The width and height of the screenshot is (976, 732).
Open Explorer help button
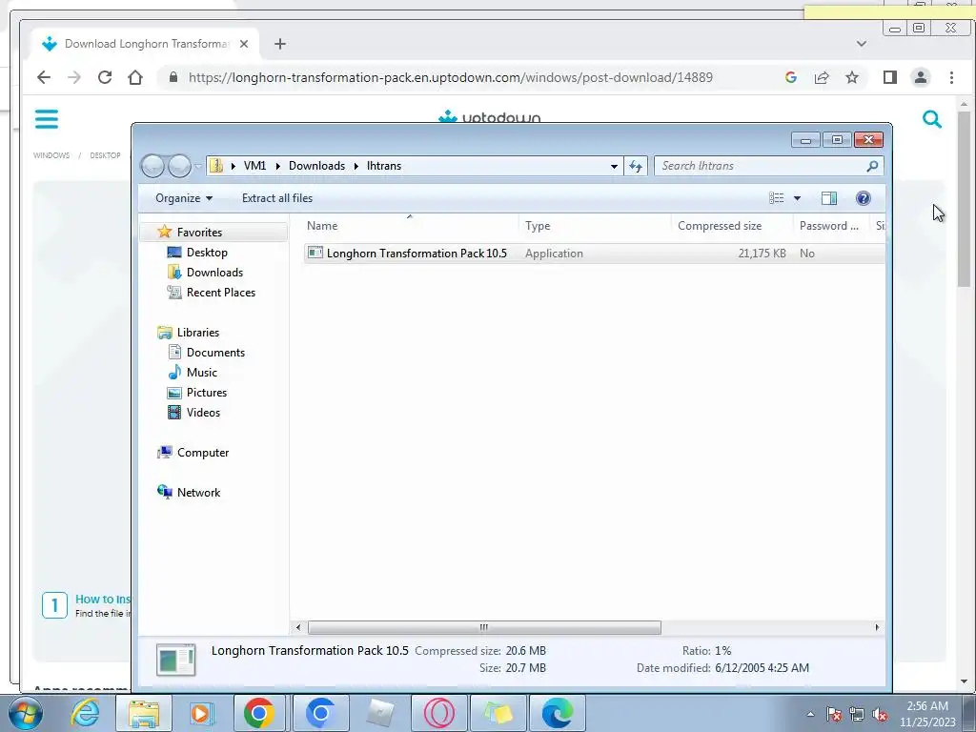tap(864, 198)
